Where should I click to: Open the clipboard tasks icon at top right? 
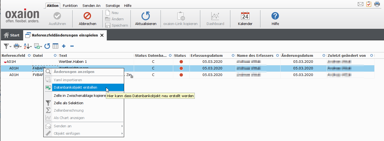click(369, 4)
